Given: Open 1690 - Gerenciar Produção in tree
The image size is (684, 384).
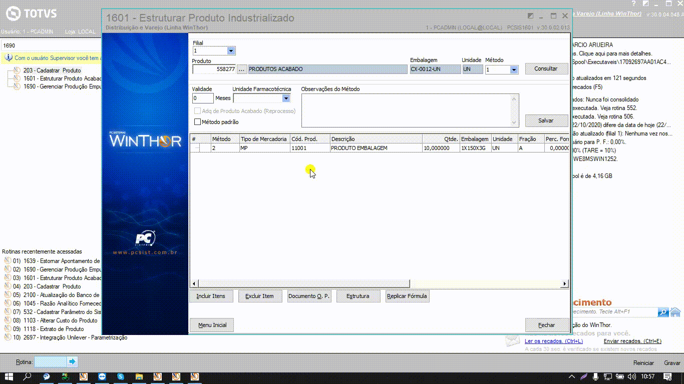Looking at the screenshot, I should coord(62,86).
